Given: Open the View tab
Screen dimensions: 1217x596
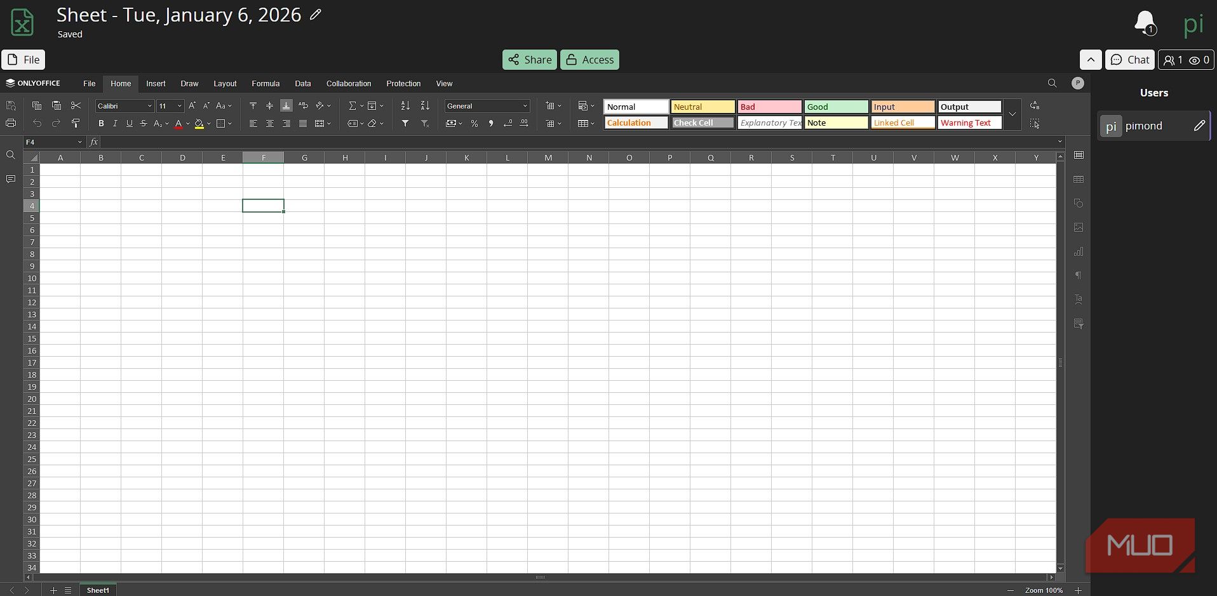Looking at the screenshot, I should click(444, 84).
